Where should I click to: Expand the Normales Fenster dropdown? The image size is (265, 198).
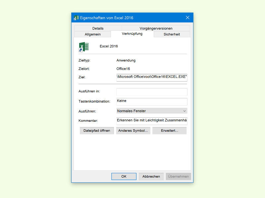point(152,111)
